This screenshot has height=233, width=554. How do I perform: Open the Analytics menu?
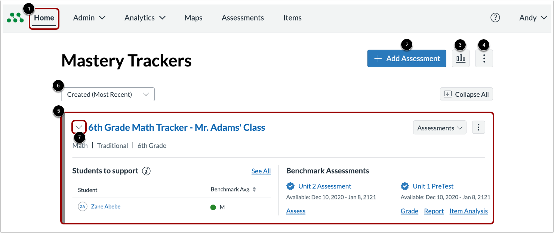point(145,18)
